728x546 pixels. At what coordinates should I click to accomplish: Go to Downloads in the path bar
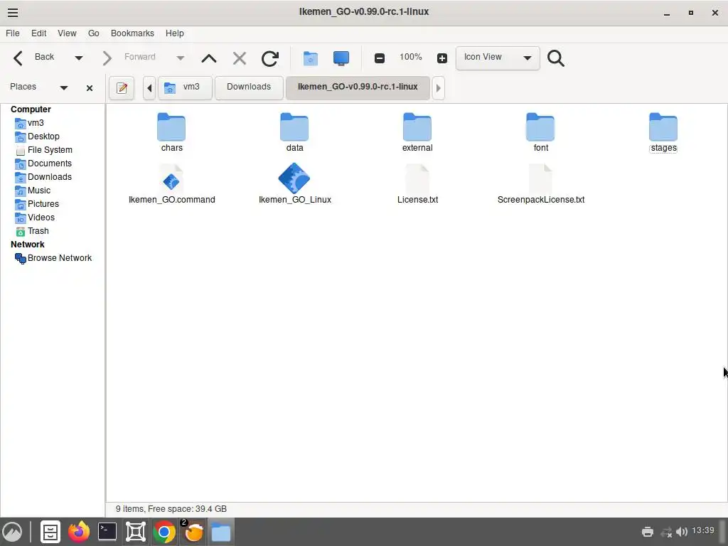[x=249, y=87]
